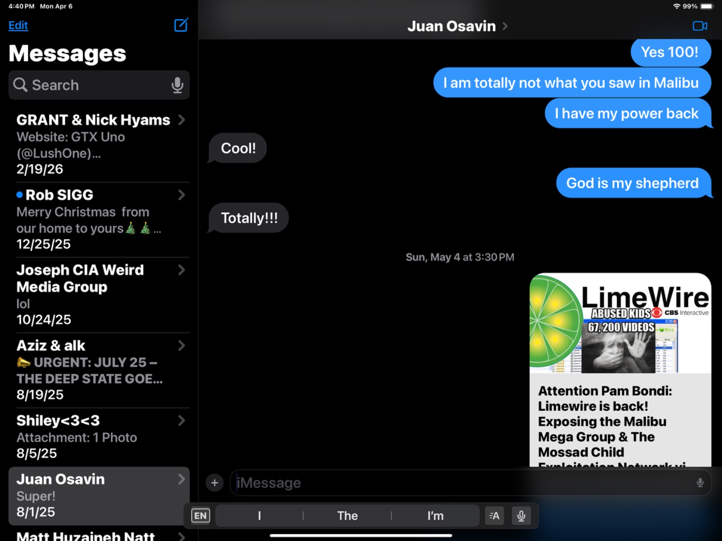Check the battery indicator in status bar
Viewport: 722px width, 541px height.
point(707,6)
